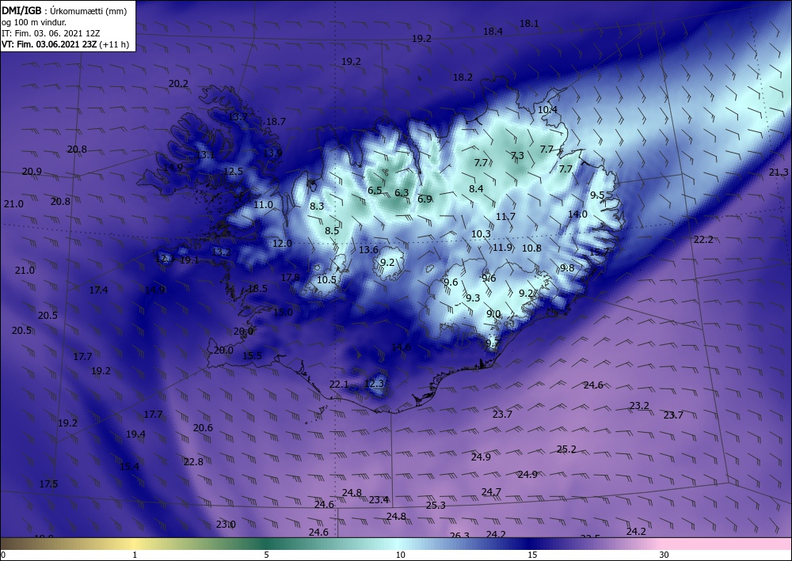
Task: Click the map value '10.8'
Action: (x=532, y=248)
